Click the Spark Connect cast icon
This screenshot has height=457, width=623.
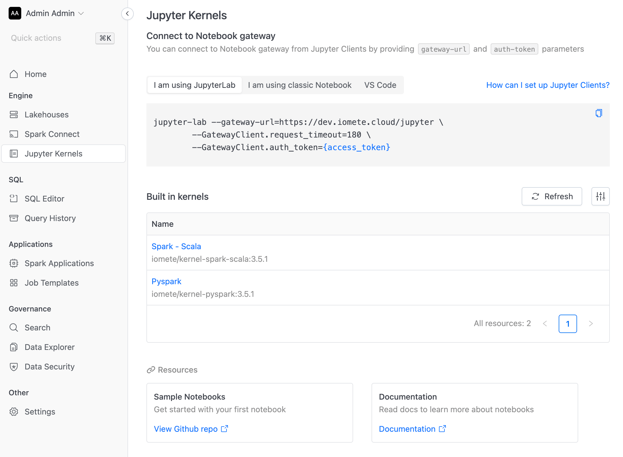(x=14, y=134)
